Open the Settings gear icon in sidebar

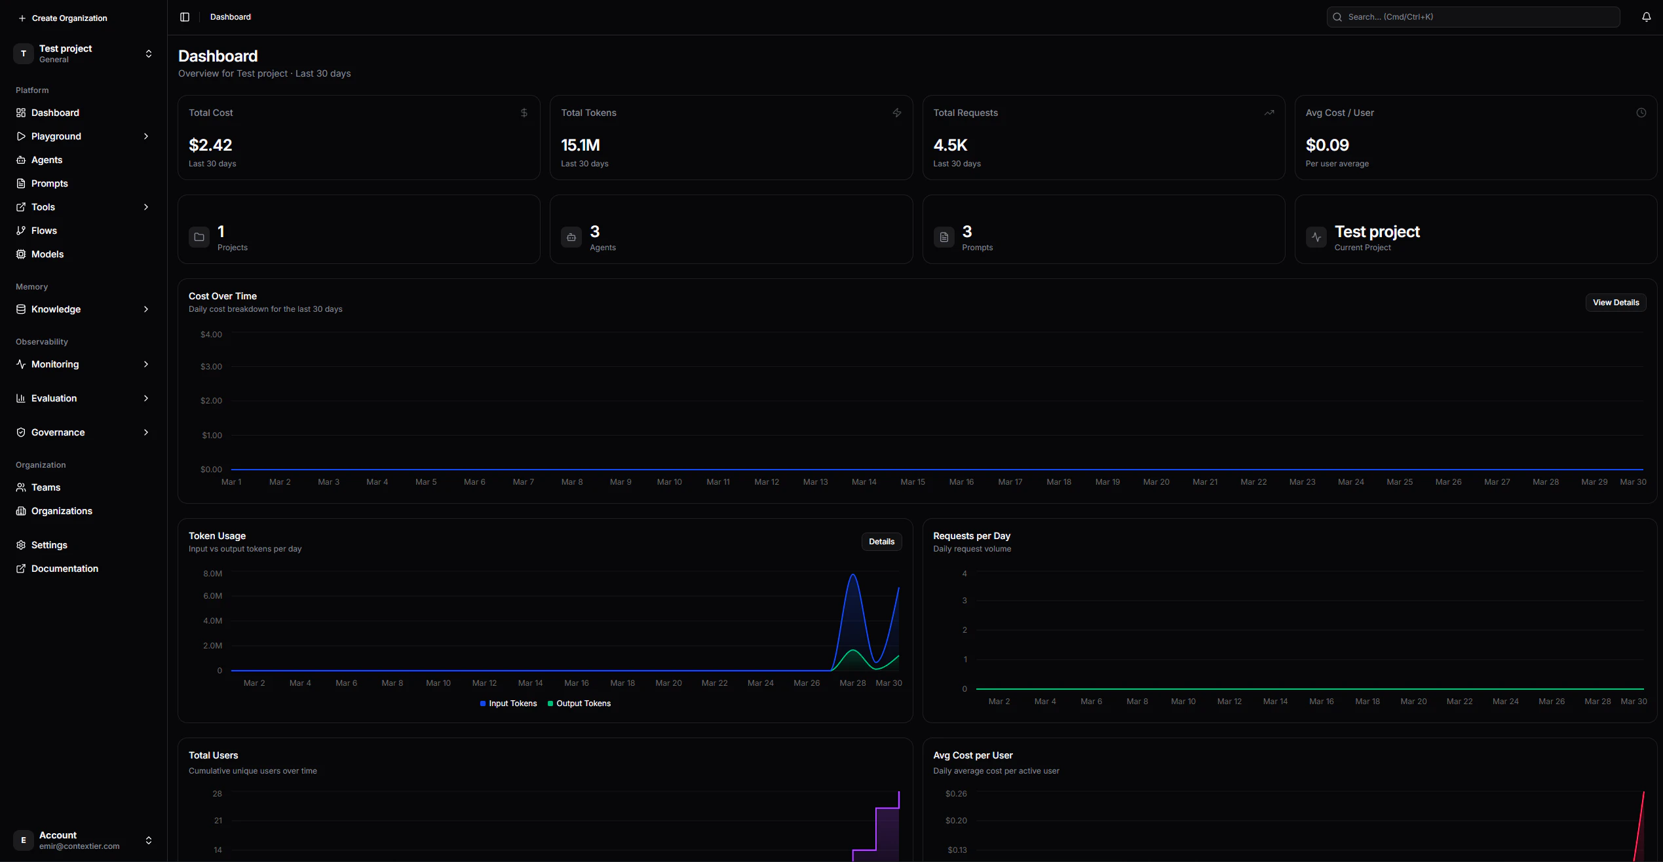(21, 545)
